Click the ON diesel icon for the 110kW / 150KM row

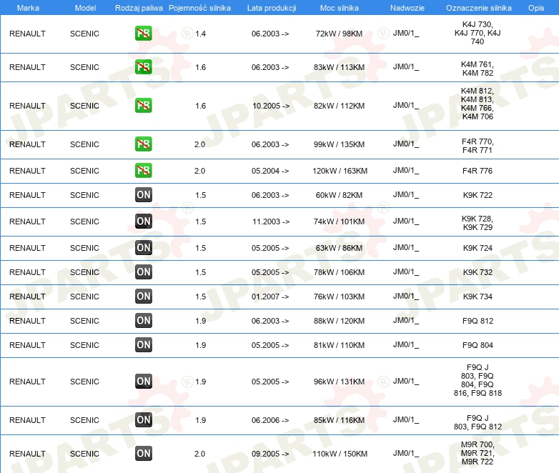pyautogui.click(x=143, y=454)
